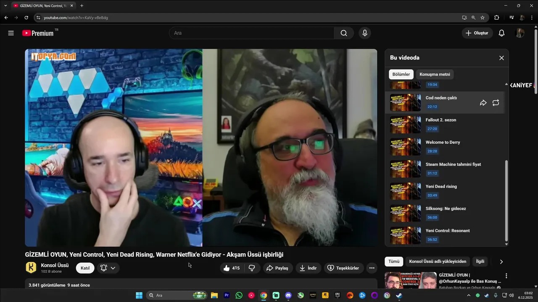Click the chapters panel scrollbar

point(506,201)
